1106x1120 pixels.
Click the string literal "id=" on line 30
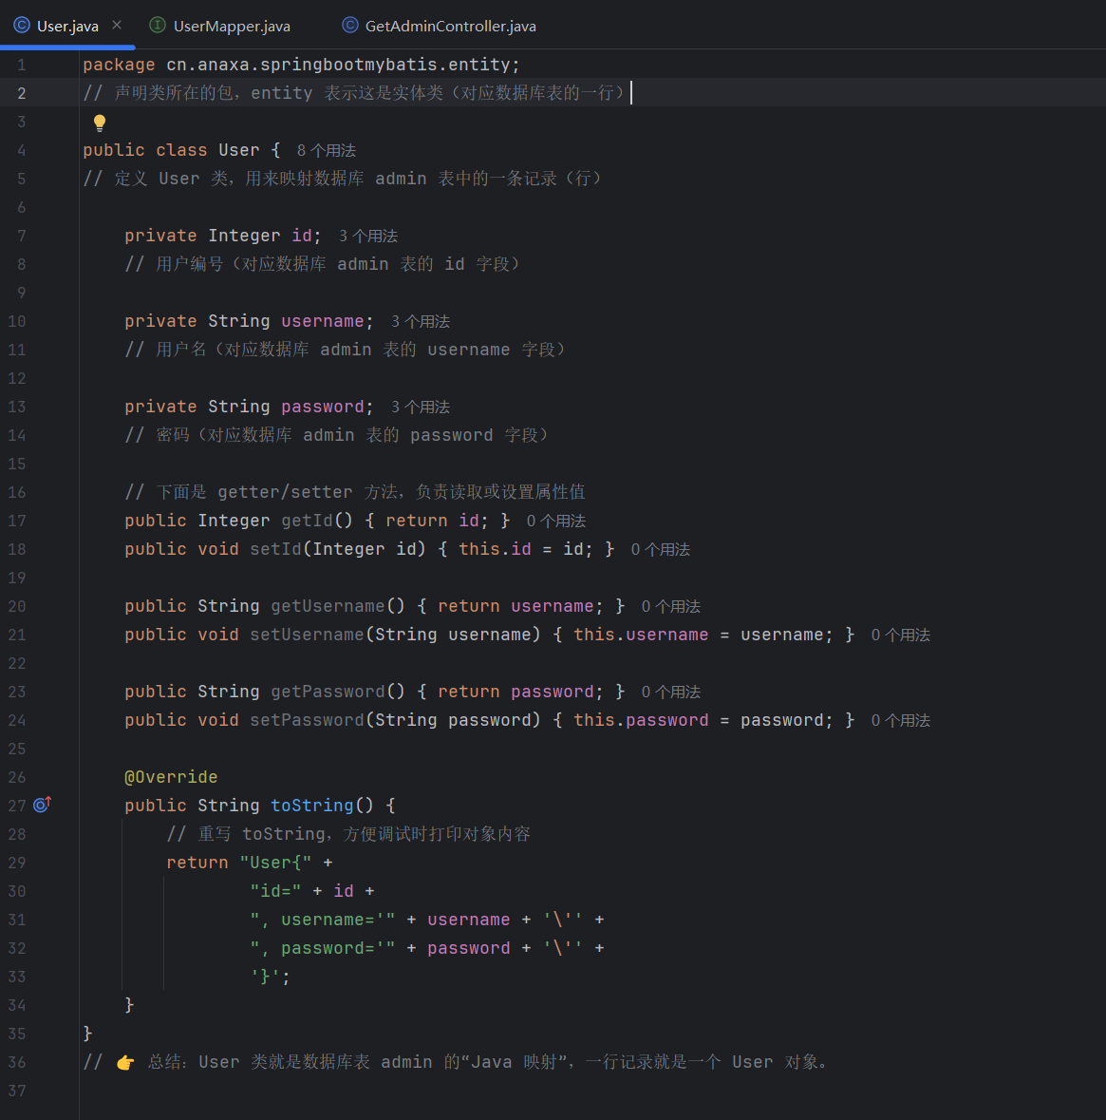pos(275,891)
